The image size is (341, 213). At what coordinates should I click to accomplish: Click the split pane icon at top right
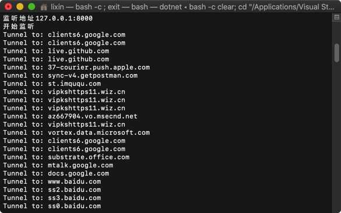[x=337, y=17]
